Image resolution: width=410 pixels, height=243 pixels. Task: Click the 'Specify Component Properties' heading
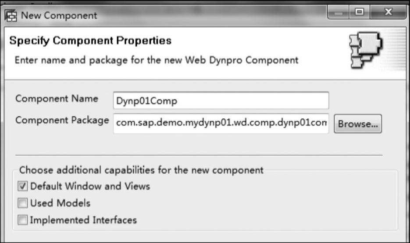(90, 41)
